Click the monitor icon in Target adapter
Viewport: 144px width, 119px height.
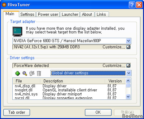point(17,32)
